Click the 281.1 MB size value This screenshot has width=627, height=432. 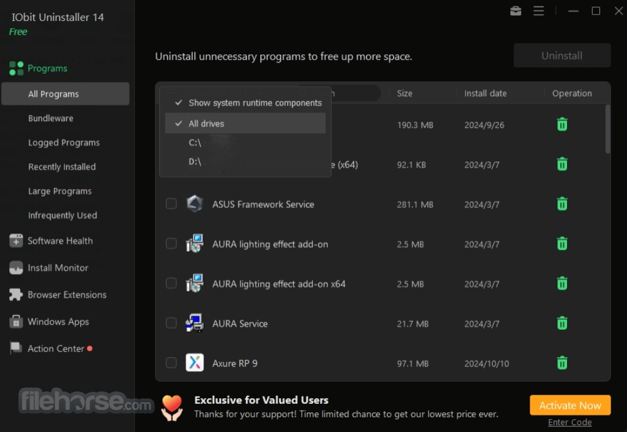click(415, 204)
